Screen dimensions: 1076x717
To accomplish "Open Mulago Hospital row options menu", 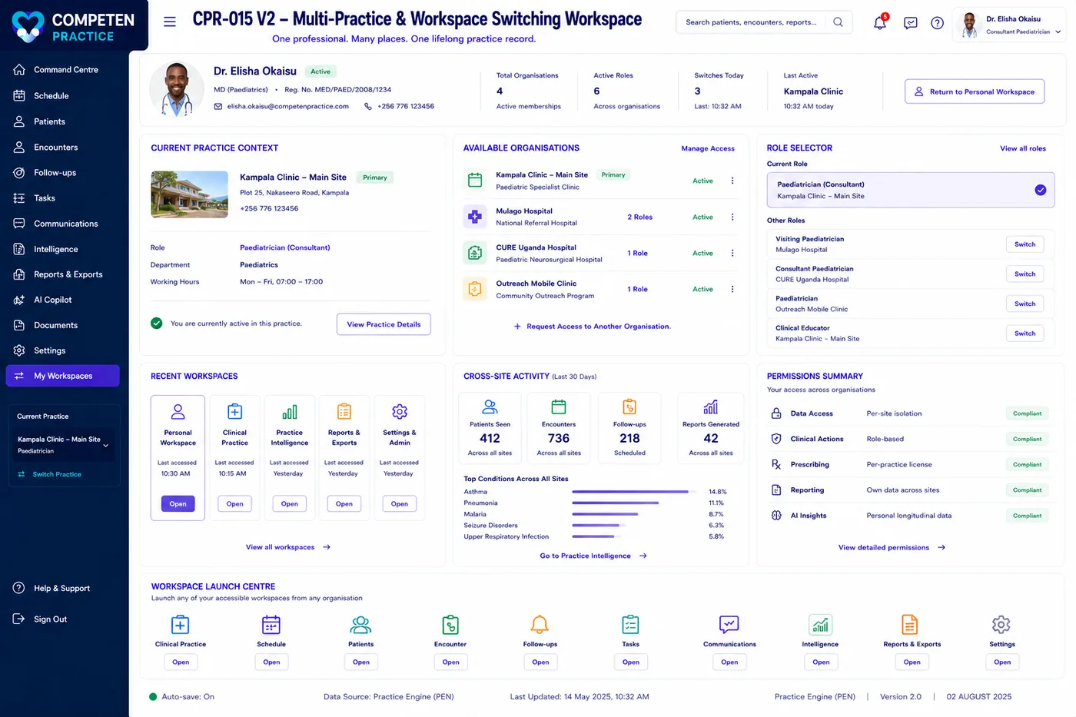I will click(x=732, y=217).
